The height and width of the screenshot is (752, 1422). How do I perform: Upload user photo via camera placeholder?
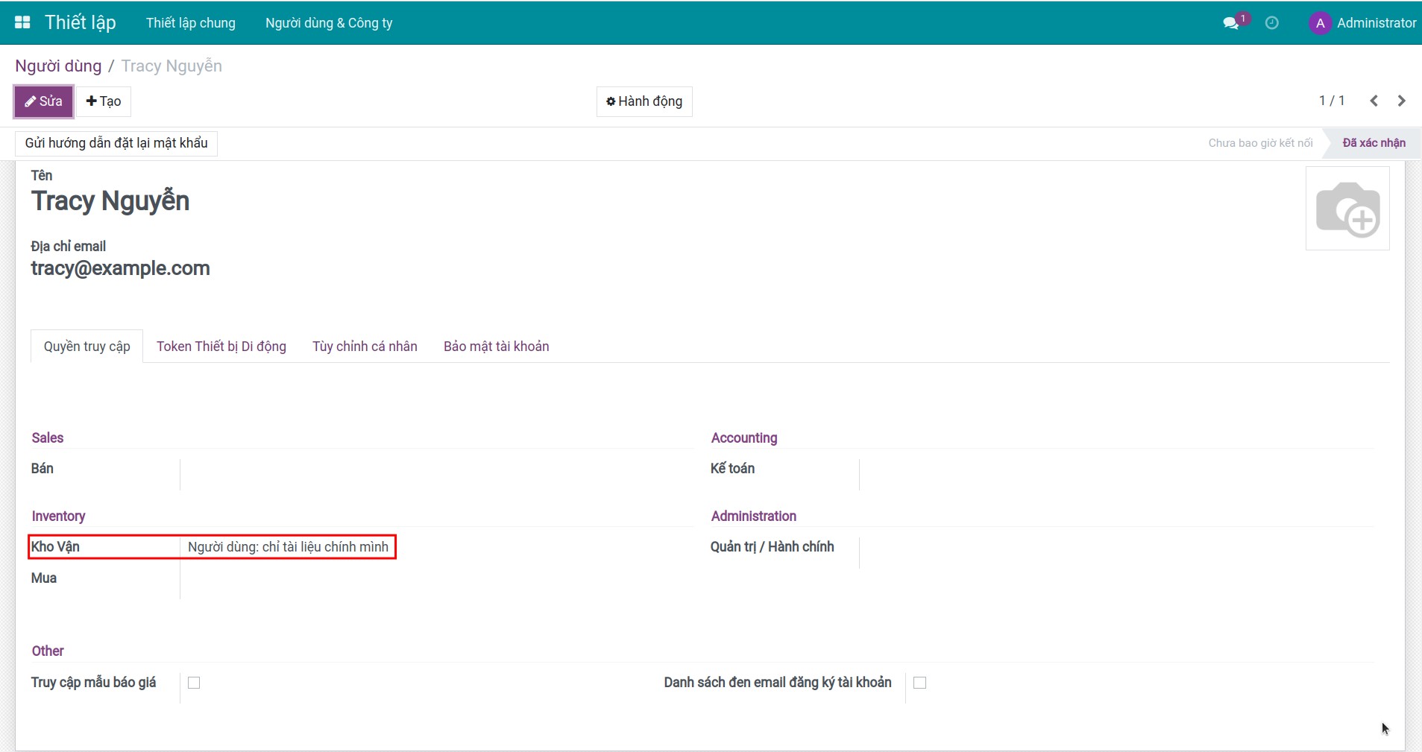[x=1347, y=209]
